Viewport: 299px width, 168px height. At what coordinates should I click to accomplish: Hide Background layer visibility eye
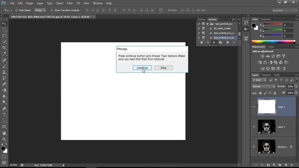[x=254, y=147]
